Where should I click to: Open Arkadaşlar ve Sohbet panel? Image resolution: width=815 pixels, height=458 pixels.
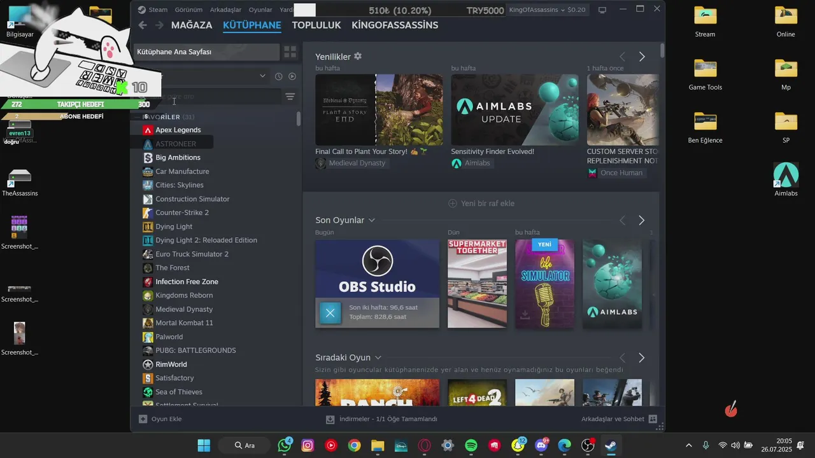tap(619, 419)
